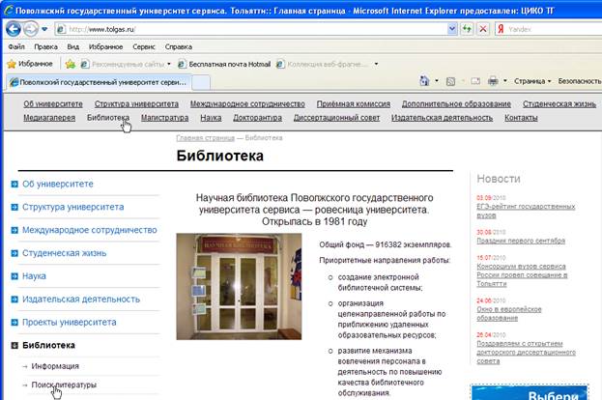Image resolution: width=602 pixels, height=400 pixels.
Task: Click the library entrance photo
Action: point(239,286)
